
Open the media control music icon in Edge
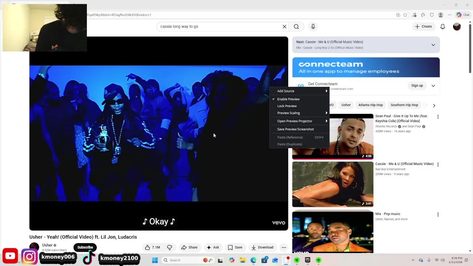pos(414,15)
